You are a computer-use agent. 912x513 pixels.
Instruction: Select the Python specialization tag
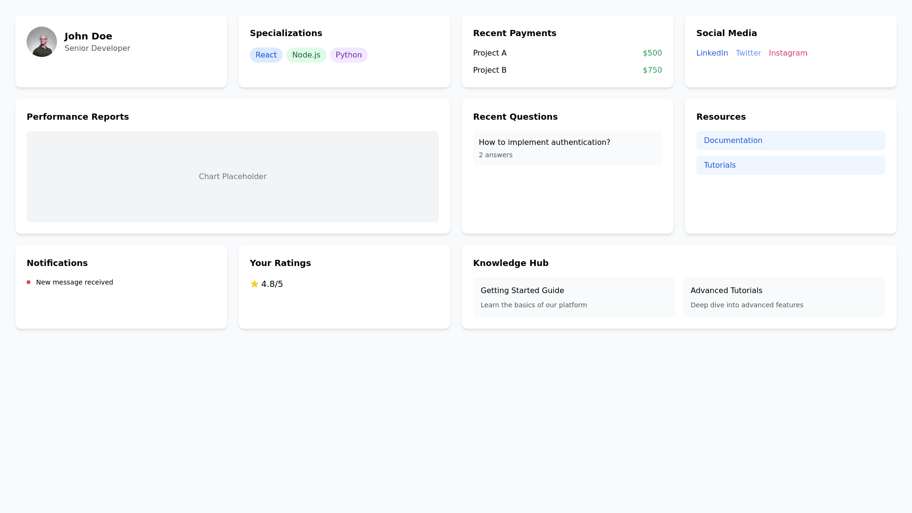(349, 55)
